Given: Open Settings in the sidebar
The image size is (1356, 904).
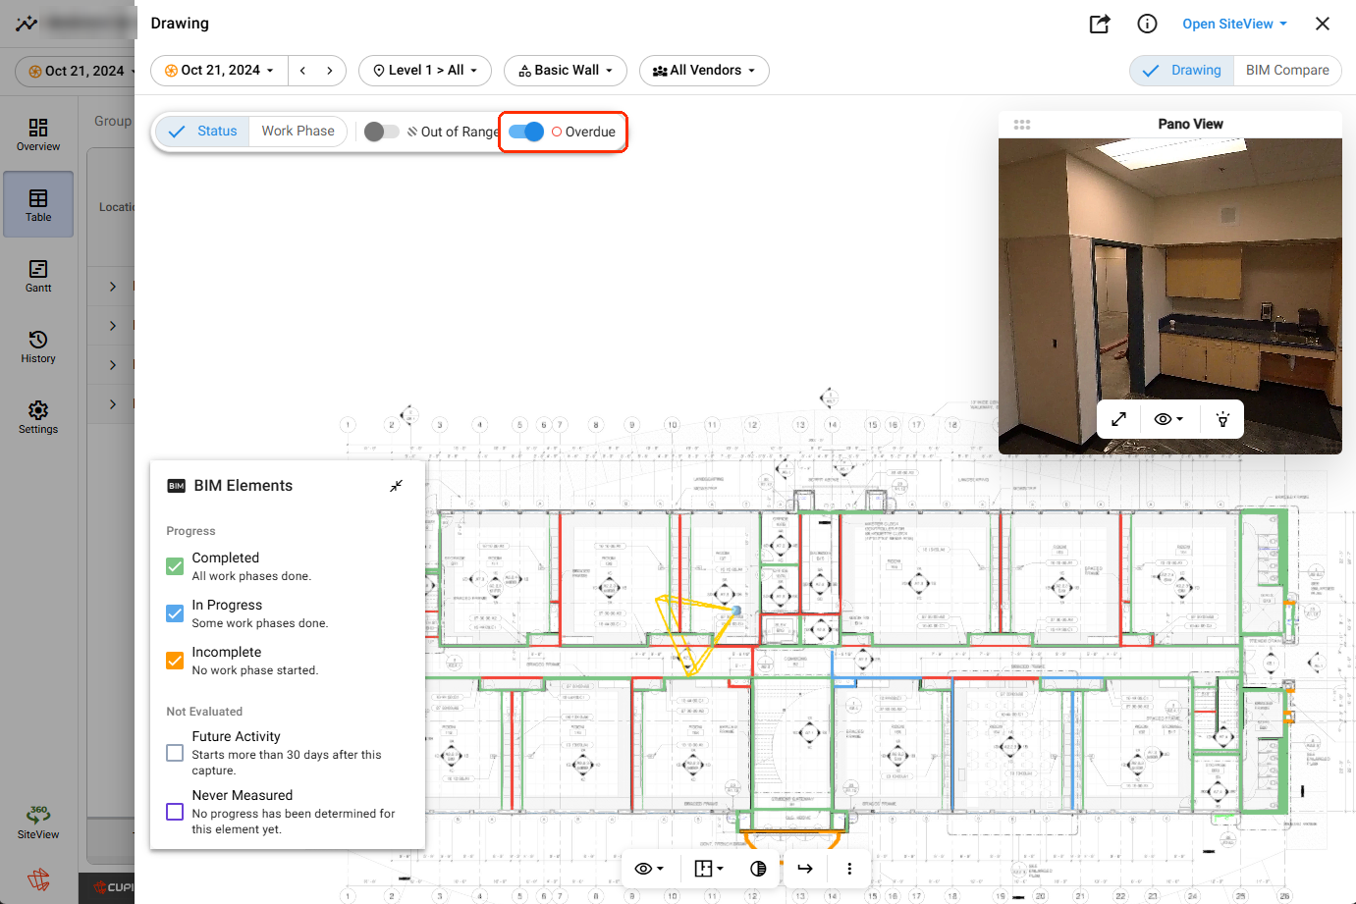Looking at the screenshot, I should (38, 417).
